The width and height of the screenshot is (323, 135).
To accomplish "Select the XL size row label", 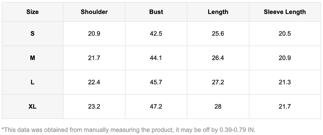I will 32,107.
